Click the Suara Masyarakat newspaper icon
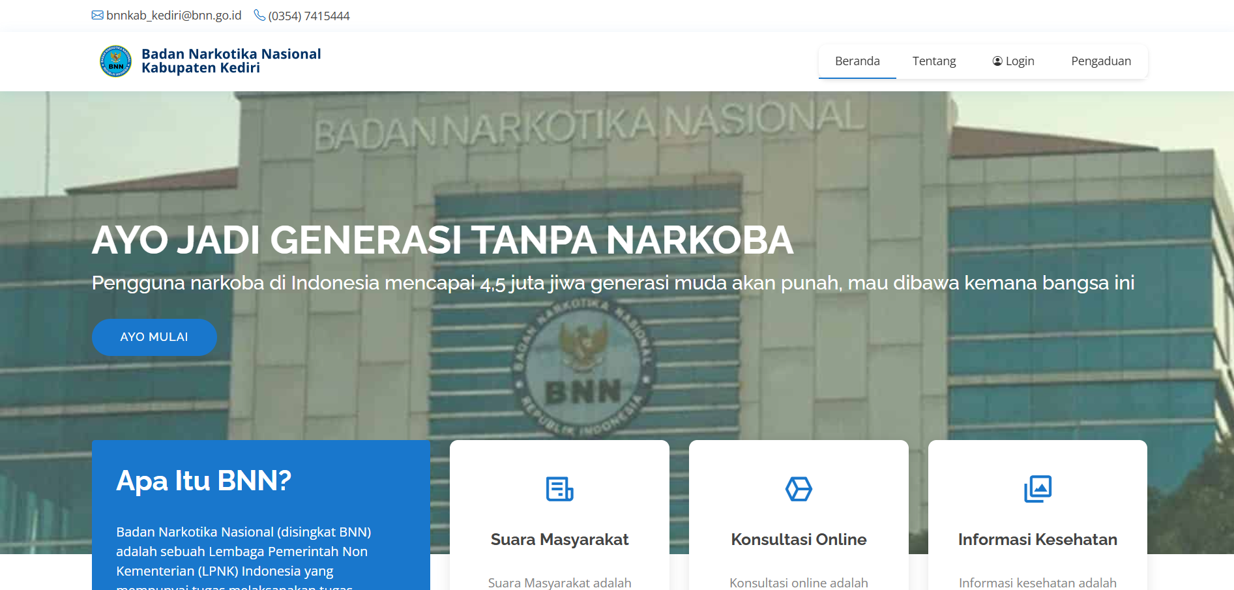 pos(559,489)
